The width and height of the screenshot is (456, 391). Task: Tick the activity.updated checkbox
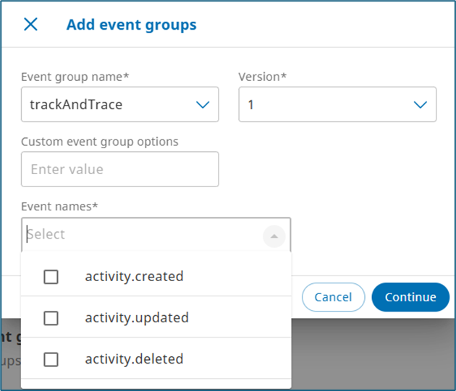51,318
